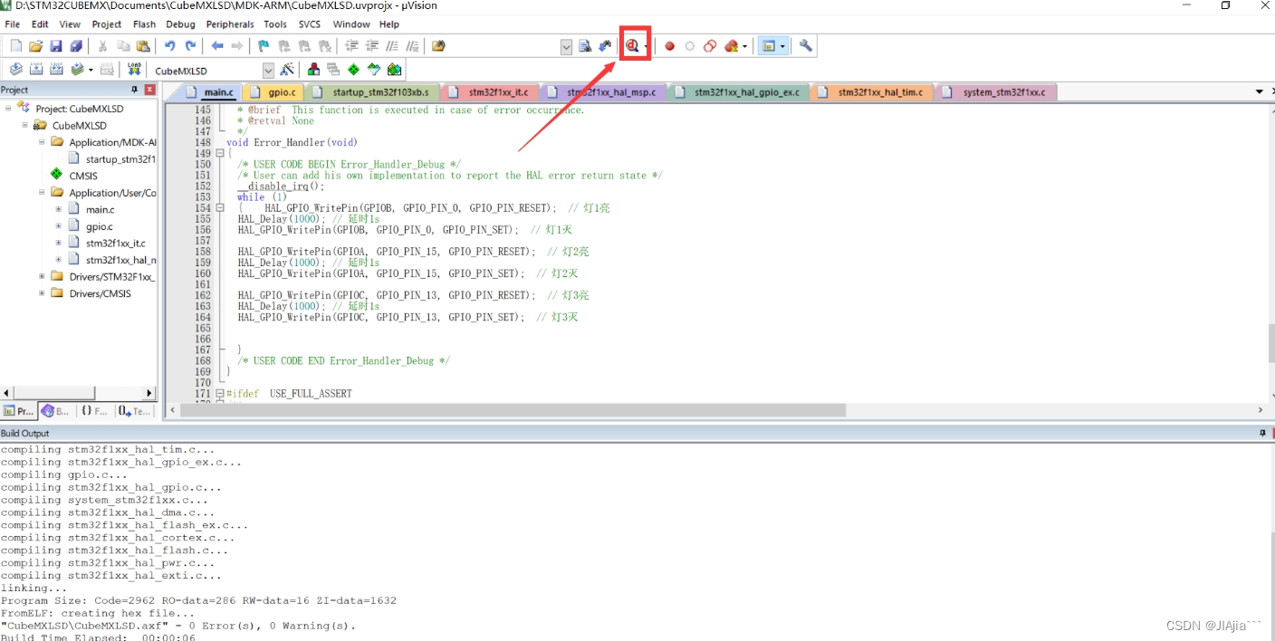Image resolution: width=1275 pixels, height=641 pixels.
Task: Switch to the system_stm32f1xx.c tab
Action: pos(996,92)
